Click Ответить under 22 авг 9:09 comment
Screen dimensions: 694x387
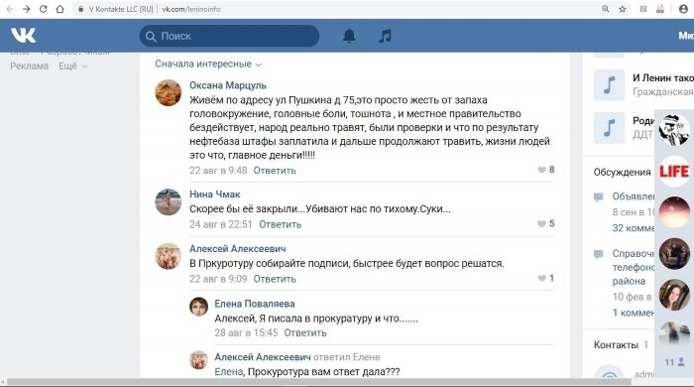(275, 279)
